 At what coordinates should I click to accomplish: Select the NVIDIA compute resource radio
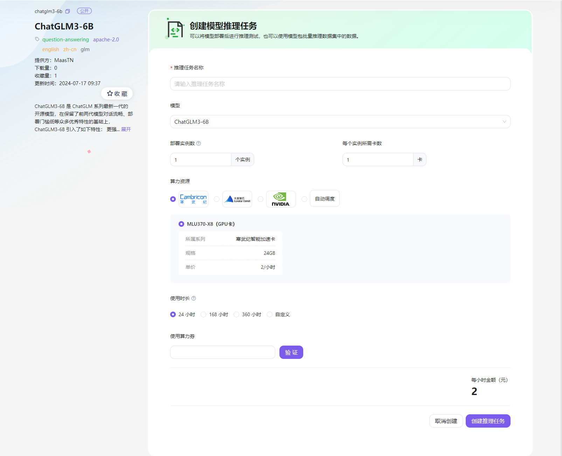[261, 199]
